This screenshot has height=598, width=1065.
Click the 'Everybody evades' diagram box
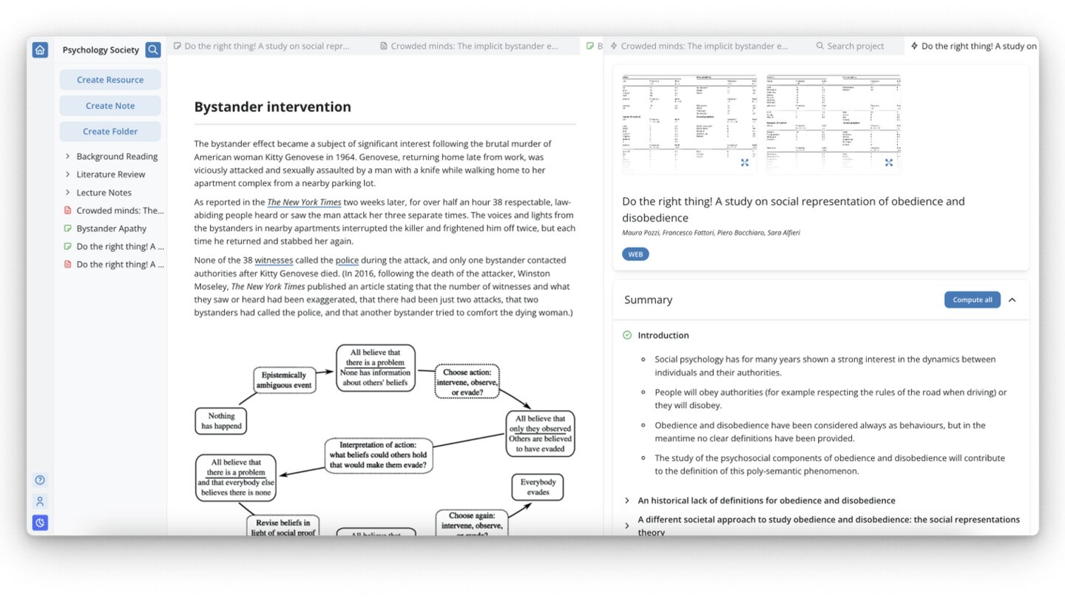(x=538, y=487)
